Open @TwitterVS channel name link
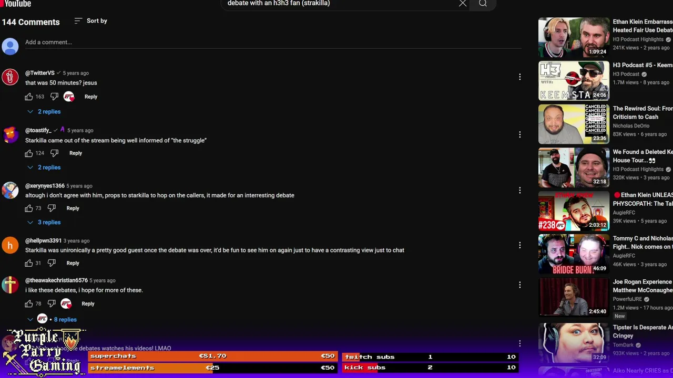This screenshot has width=673, height=378. coord(40,73)
